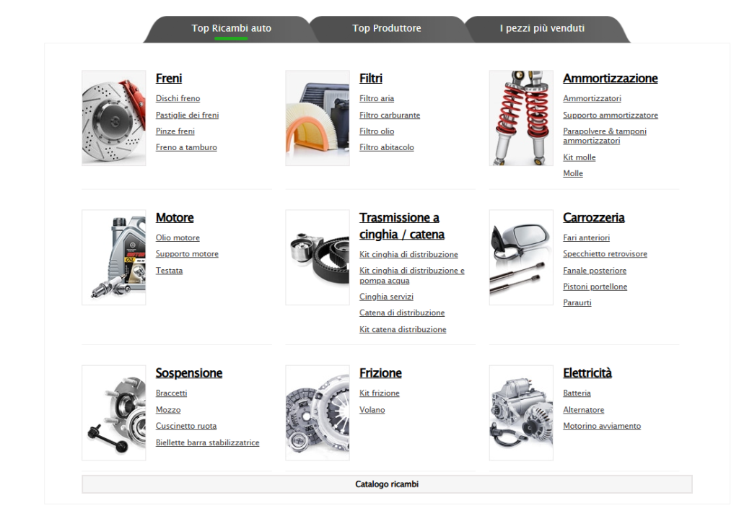Viewport: 739px width, 511px height.
Task: Open the Sospensione category heading
Action: (189, 373)
